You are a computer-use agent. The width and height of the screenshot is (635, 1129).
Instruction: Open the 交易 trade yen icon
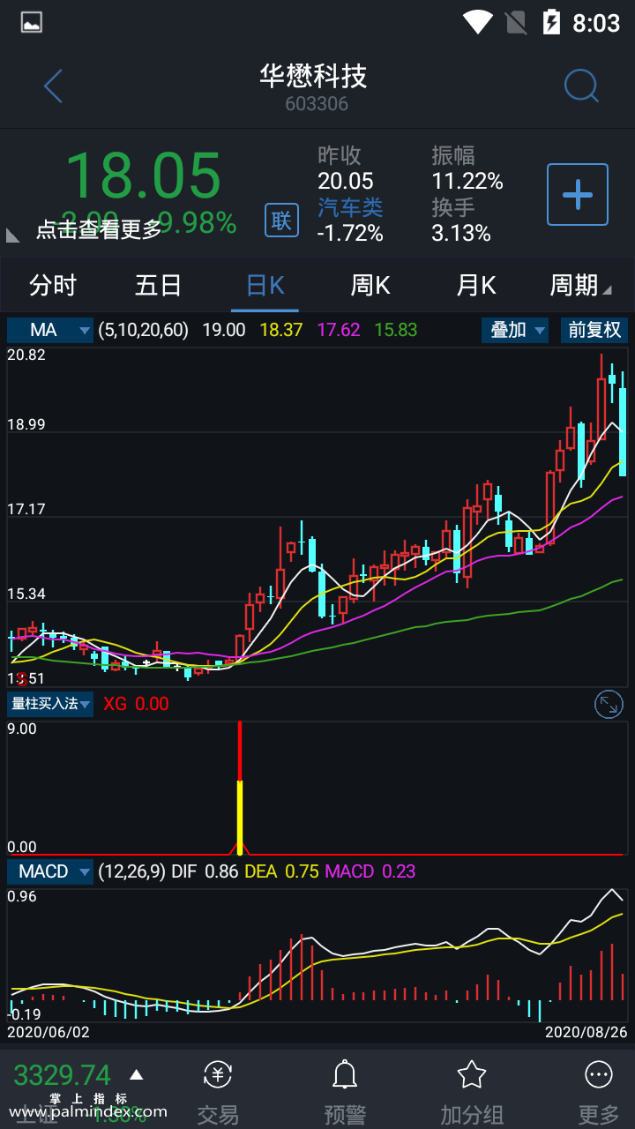coord(218,1074)
